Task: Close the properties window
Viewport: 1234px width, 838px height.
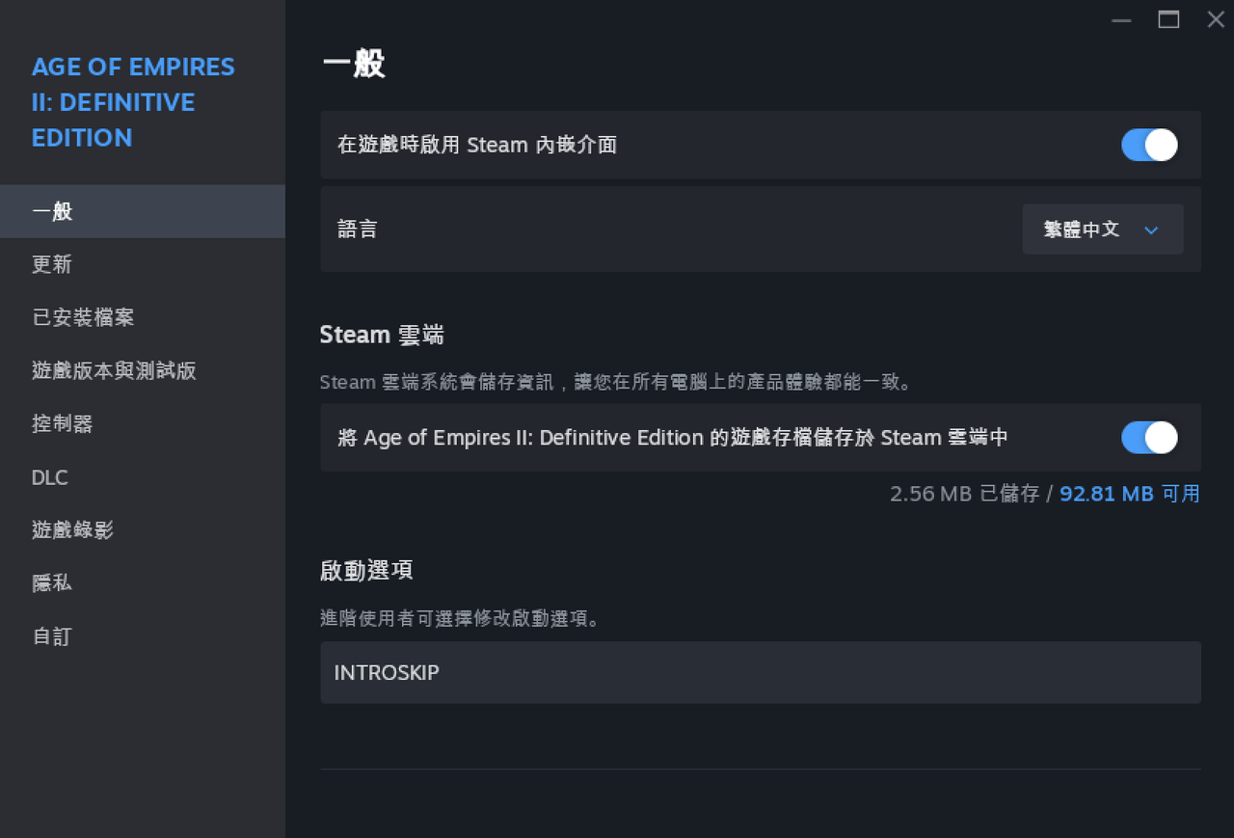Action: pos(1216,19)
